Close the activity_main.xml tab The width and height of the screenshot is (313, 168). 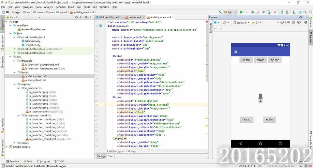(x=173, y=17)
